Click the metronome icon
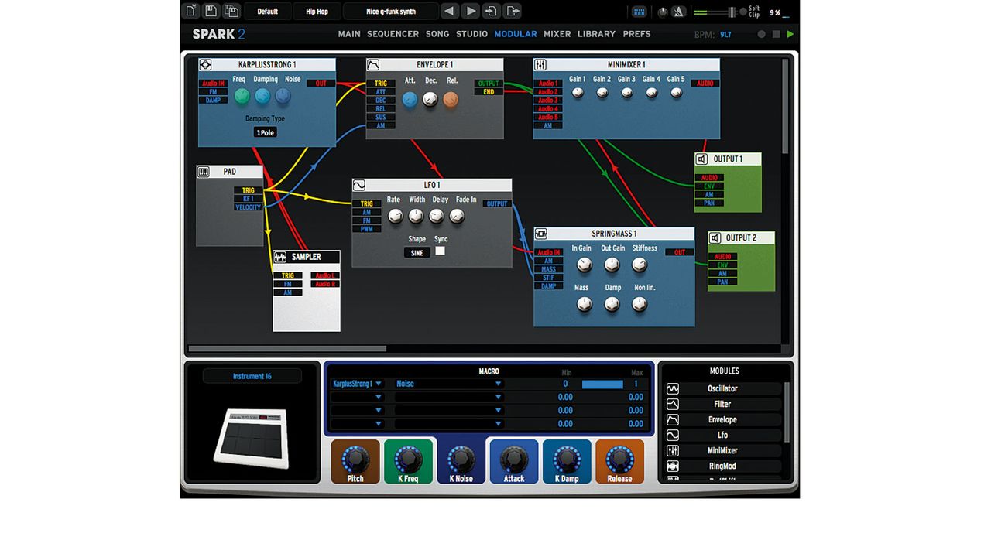This screenshot has width=991, height=557. (x=678, y=12)
